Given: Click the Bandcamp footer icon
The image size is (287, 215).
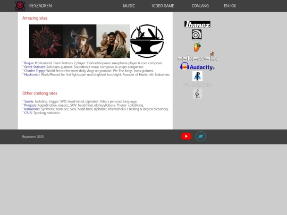Looking at the screenshot, I should pos(200,136).
